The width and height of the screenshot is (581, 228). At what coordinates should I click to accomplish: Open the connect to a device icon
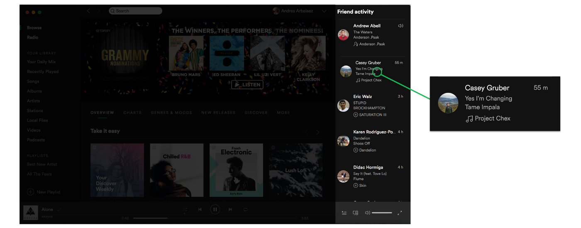[355, 213]
